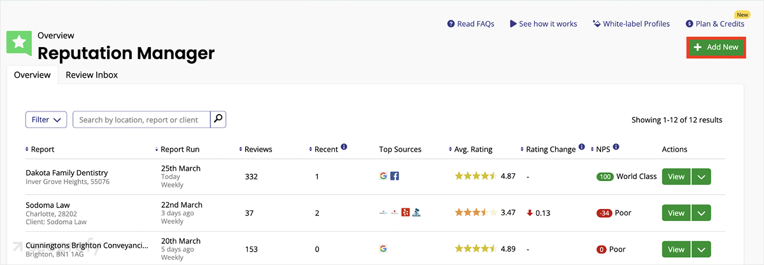Click the Sodoma Law report name
Screen dimensions: 764x265
click(x=48, y=205)
